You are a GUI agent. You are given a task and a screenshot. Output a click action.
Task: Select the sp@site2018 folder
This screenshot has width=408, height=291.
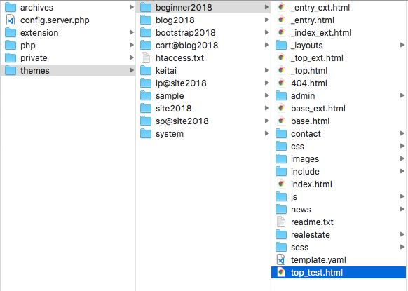203,121
